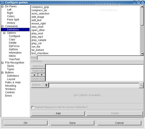Select play_mp3 in command list

pyautogui.click(x=37, y=37)
